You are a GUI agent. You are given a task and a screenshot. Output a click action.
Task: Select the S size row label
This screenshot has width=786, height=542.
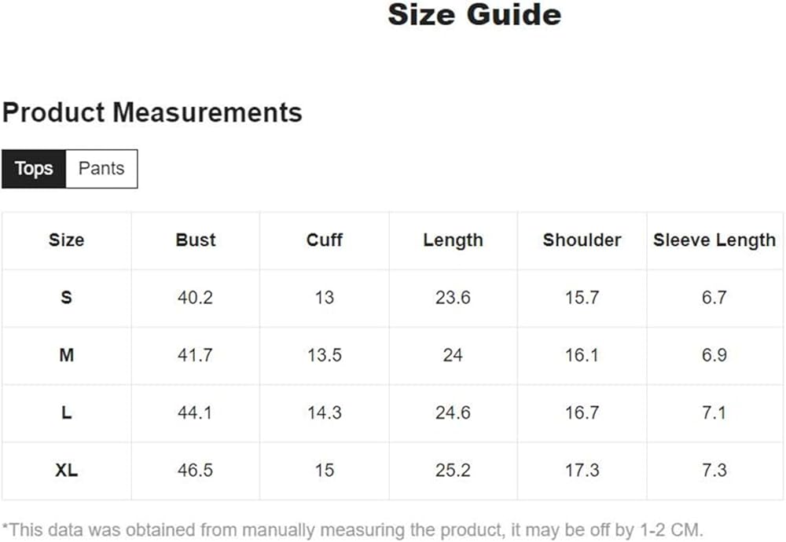66,298
